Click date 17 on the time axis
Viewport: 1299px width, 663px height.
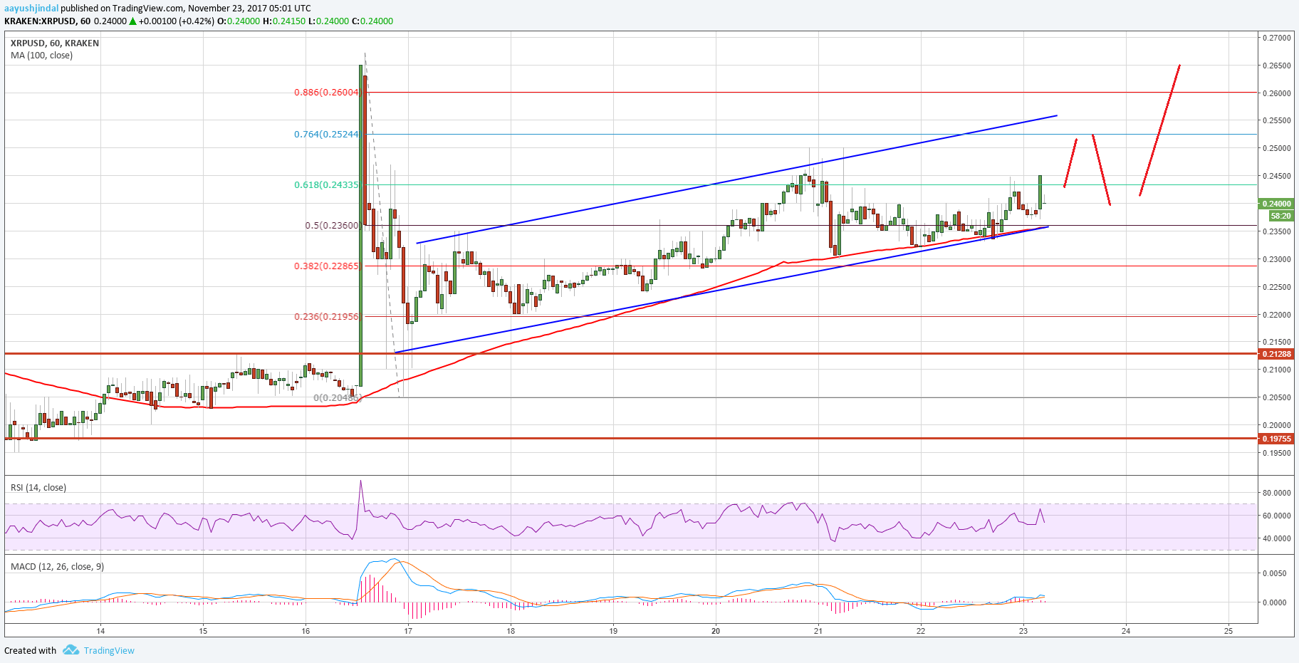(x=408, y=631)
